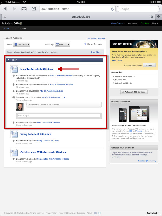The image size is (162, 216).
Task: Open Safari bookmarks book icon
Action: [24, 9]
